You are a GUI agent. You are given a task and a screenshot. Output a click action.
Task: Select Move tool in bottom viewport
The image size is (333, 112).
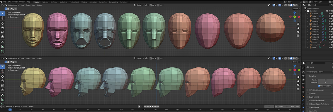tap(3, 76)
